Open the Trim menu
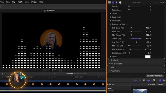The width and height of the screenshot is (166, 93). point(2,2)
